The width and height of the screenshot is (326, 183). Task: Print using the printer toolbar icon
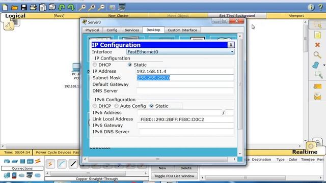33,8
